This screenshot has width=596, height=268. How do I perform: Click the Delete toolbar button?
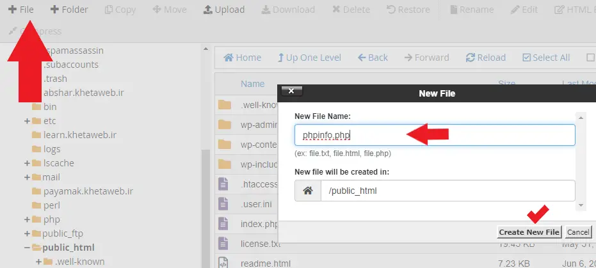click(351, 10)
